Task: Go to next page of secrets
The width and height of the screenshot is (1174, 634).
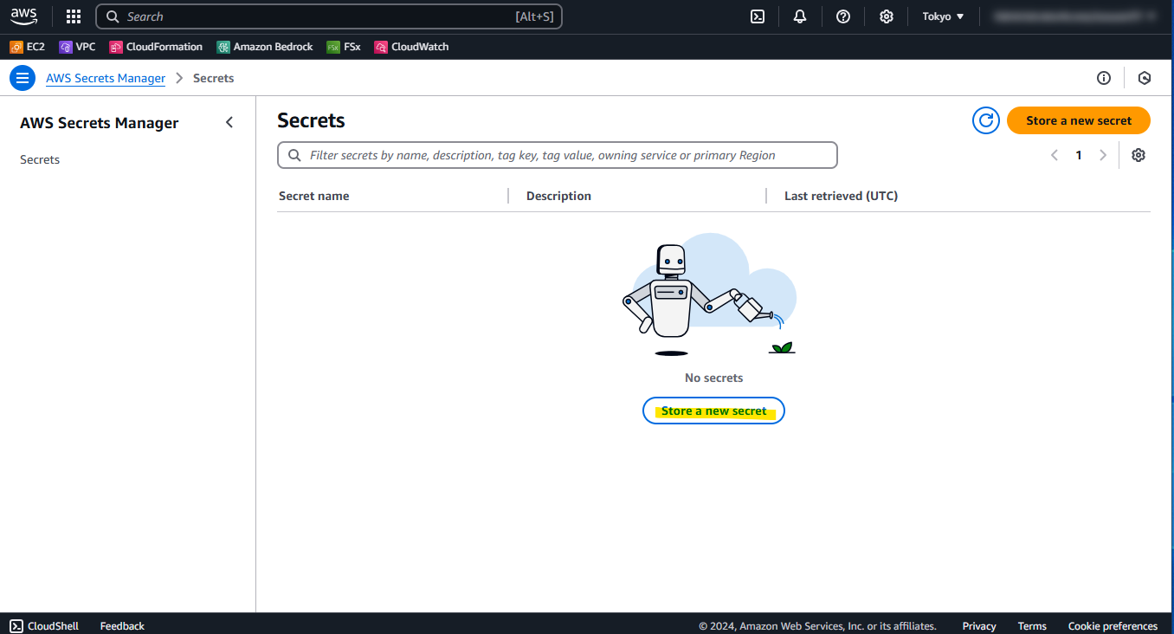Action: pyautogui.click(x=1103, y=155)
